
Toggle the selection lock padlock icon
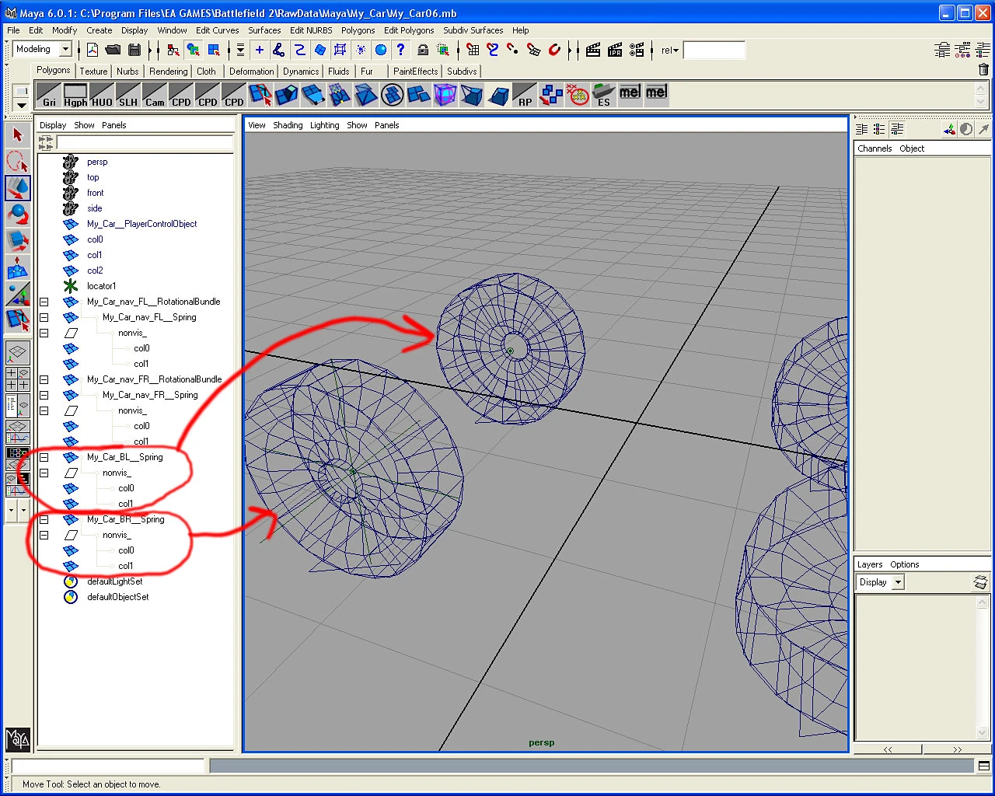(423, 51)
